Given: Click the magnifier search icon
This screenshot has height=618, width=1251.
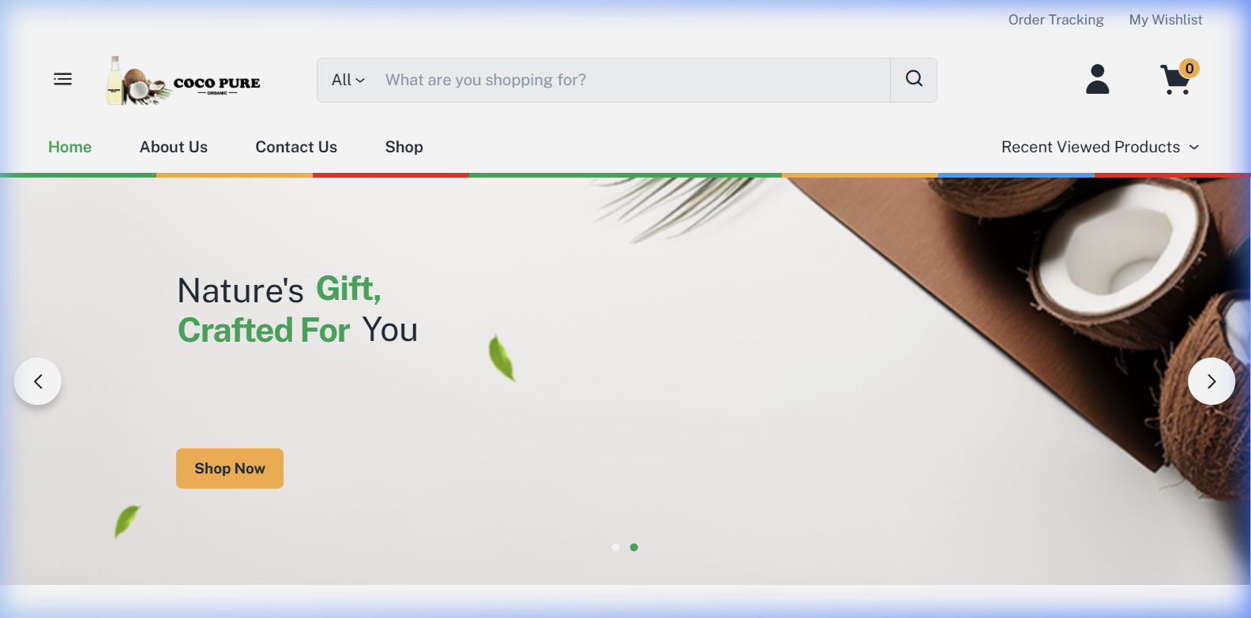Looking at the screenshot, I should [914, 80].
